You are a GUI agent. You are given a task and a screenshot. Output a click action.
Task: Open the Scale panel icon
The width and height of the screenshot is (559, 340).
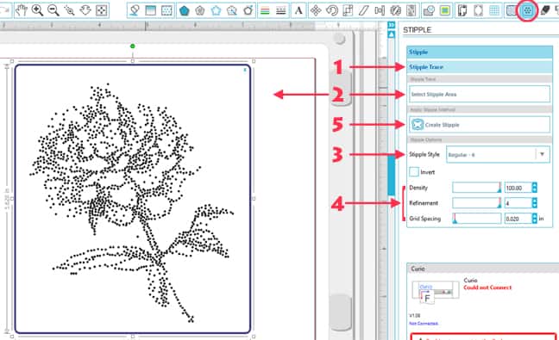coord(348,10)
